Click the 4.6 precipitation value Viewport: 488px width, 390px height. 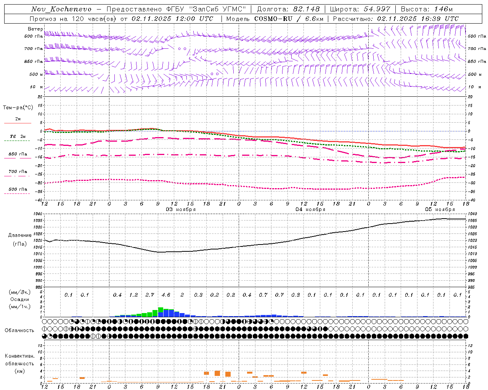tap(166, 295)
